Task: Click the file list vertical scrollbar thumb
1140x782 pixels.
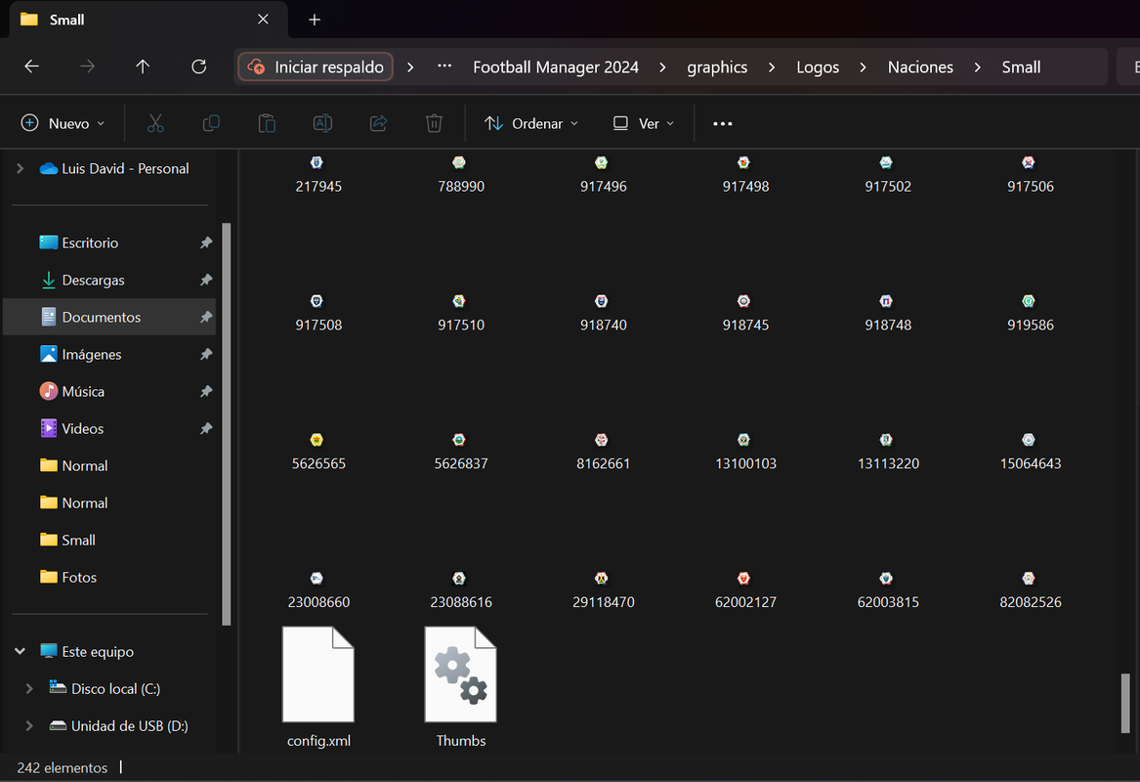Action: (1125, 703)
